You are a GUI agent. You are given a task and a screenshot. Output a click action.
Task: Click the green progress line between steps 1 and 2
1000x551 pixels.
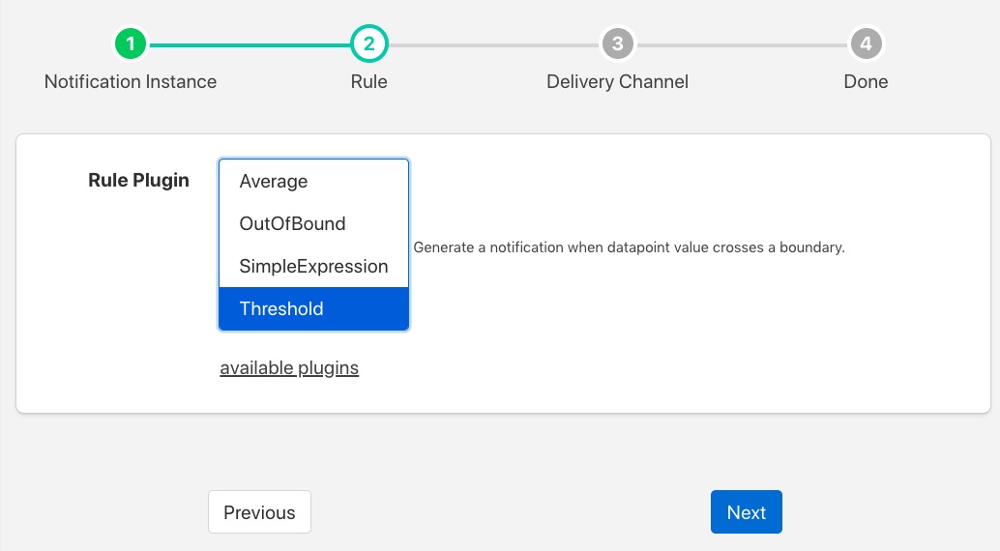pyautogui.click(x=250, y=44)
